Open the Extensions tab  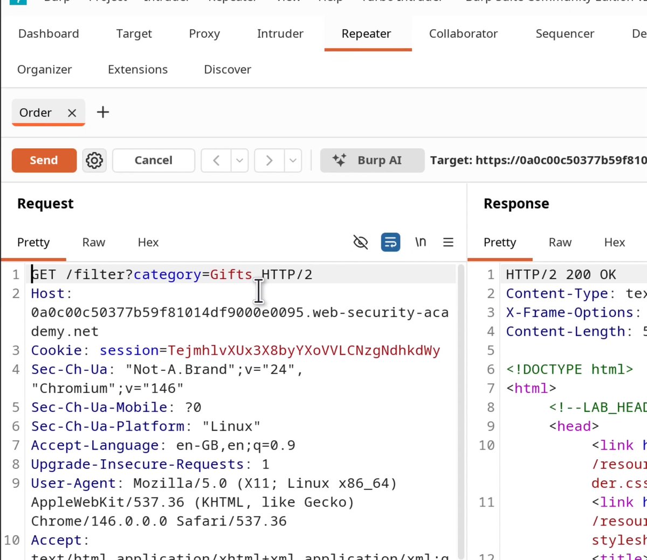(138, 70)
